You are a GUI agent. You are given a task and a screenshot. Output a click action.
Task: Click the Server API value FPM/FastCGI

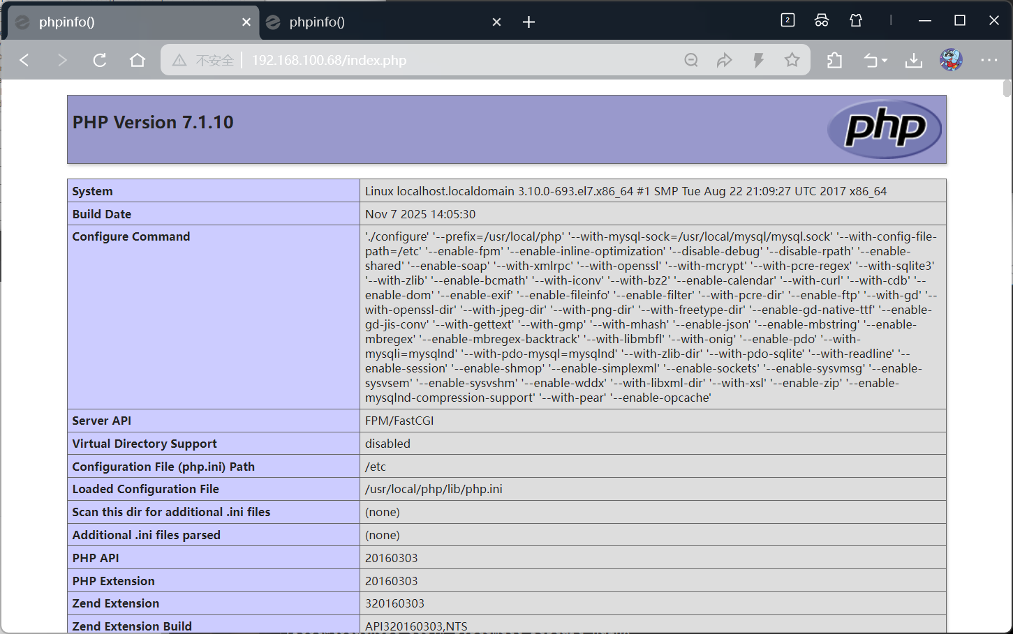pos(399,421)
